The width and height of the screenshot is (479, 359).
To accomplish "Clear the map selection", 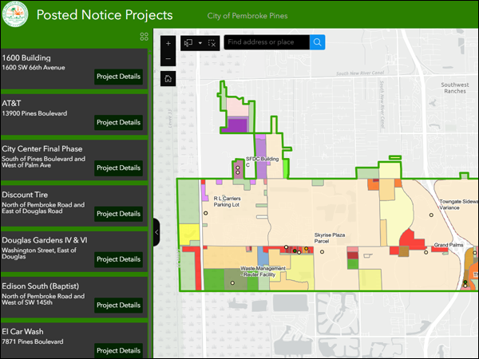I will click(212, 42).
